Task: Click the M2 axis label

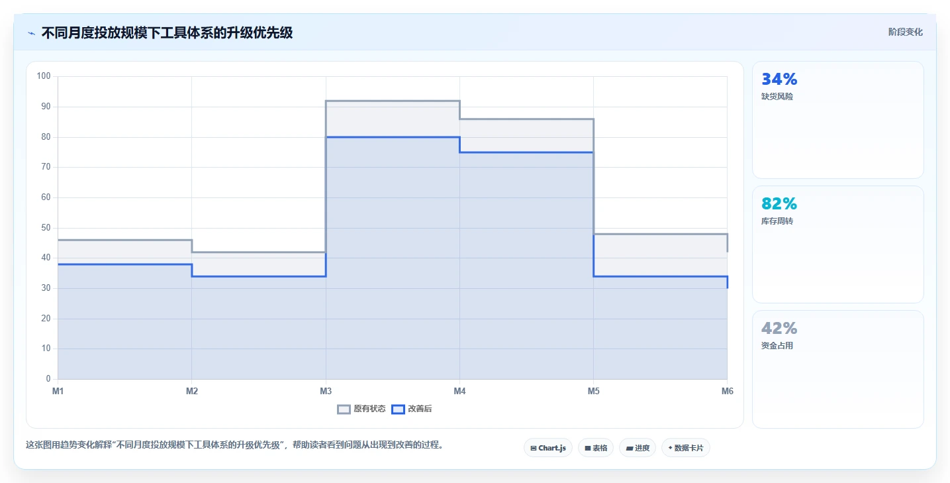Action: 192,391
